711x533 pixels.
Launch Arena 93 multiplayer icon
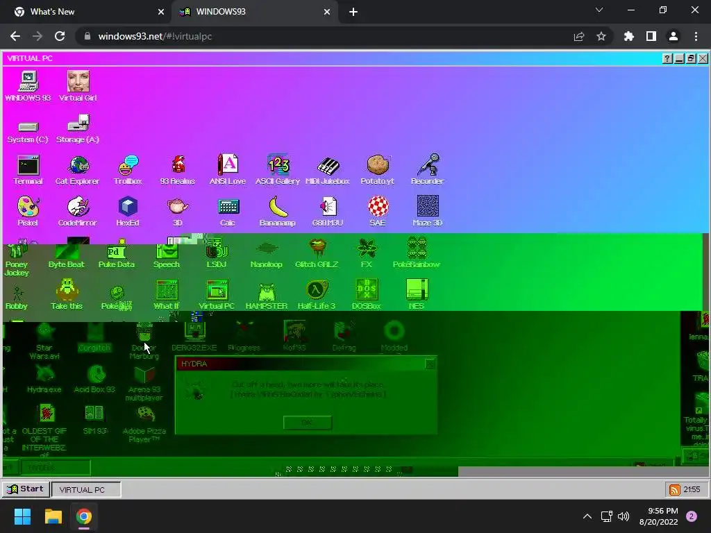144,383
